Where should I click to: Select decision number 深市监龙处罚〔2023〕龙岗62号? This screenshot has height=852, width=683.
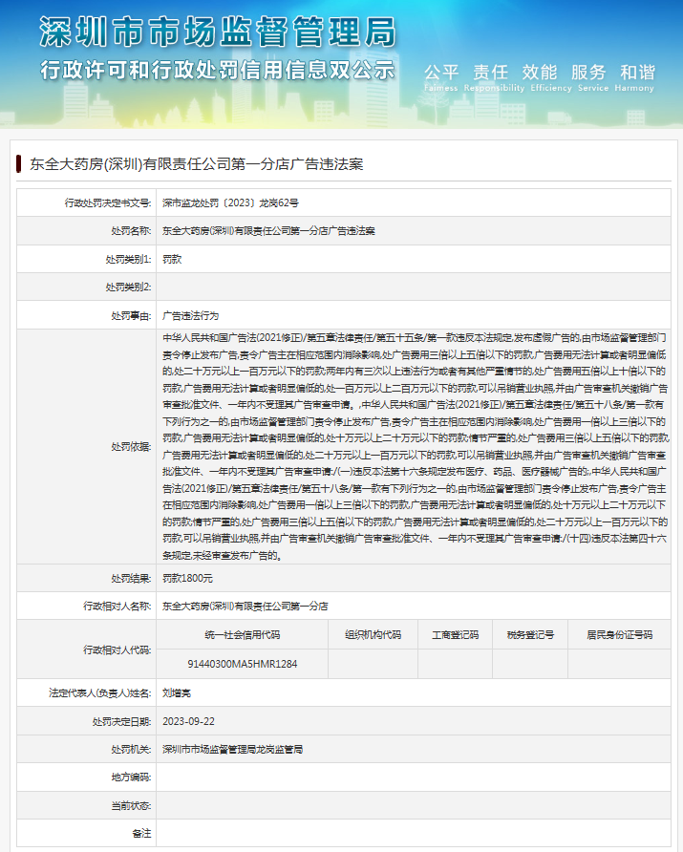pyautogui.click(x=230, y=203)
